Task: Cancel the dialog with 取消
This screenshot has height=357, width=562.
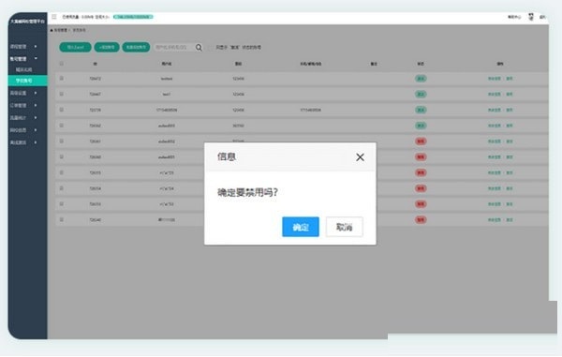Action: click(x=344, y=227)
